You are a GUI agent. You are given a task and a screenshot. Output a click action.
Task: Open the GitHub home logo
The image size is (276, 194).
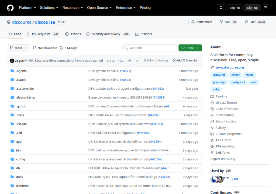(10, 8)
